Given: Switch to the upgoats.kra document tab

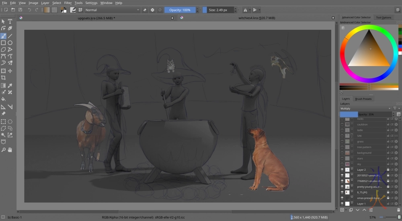Looking at the screenshot, I should point(96,18).
